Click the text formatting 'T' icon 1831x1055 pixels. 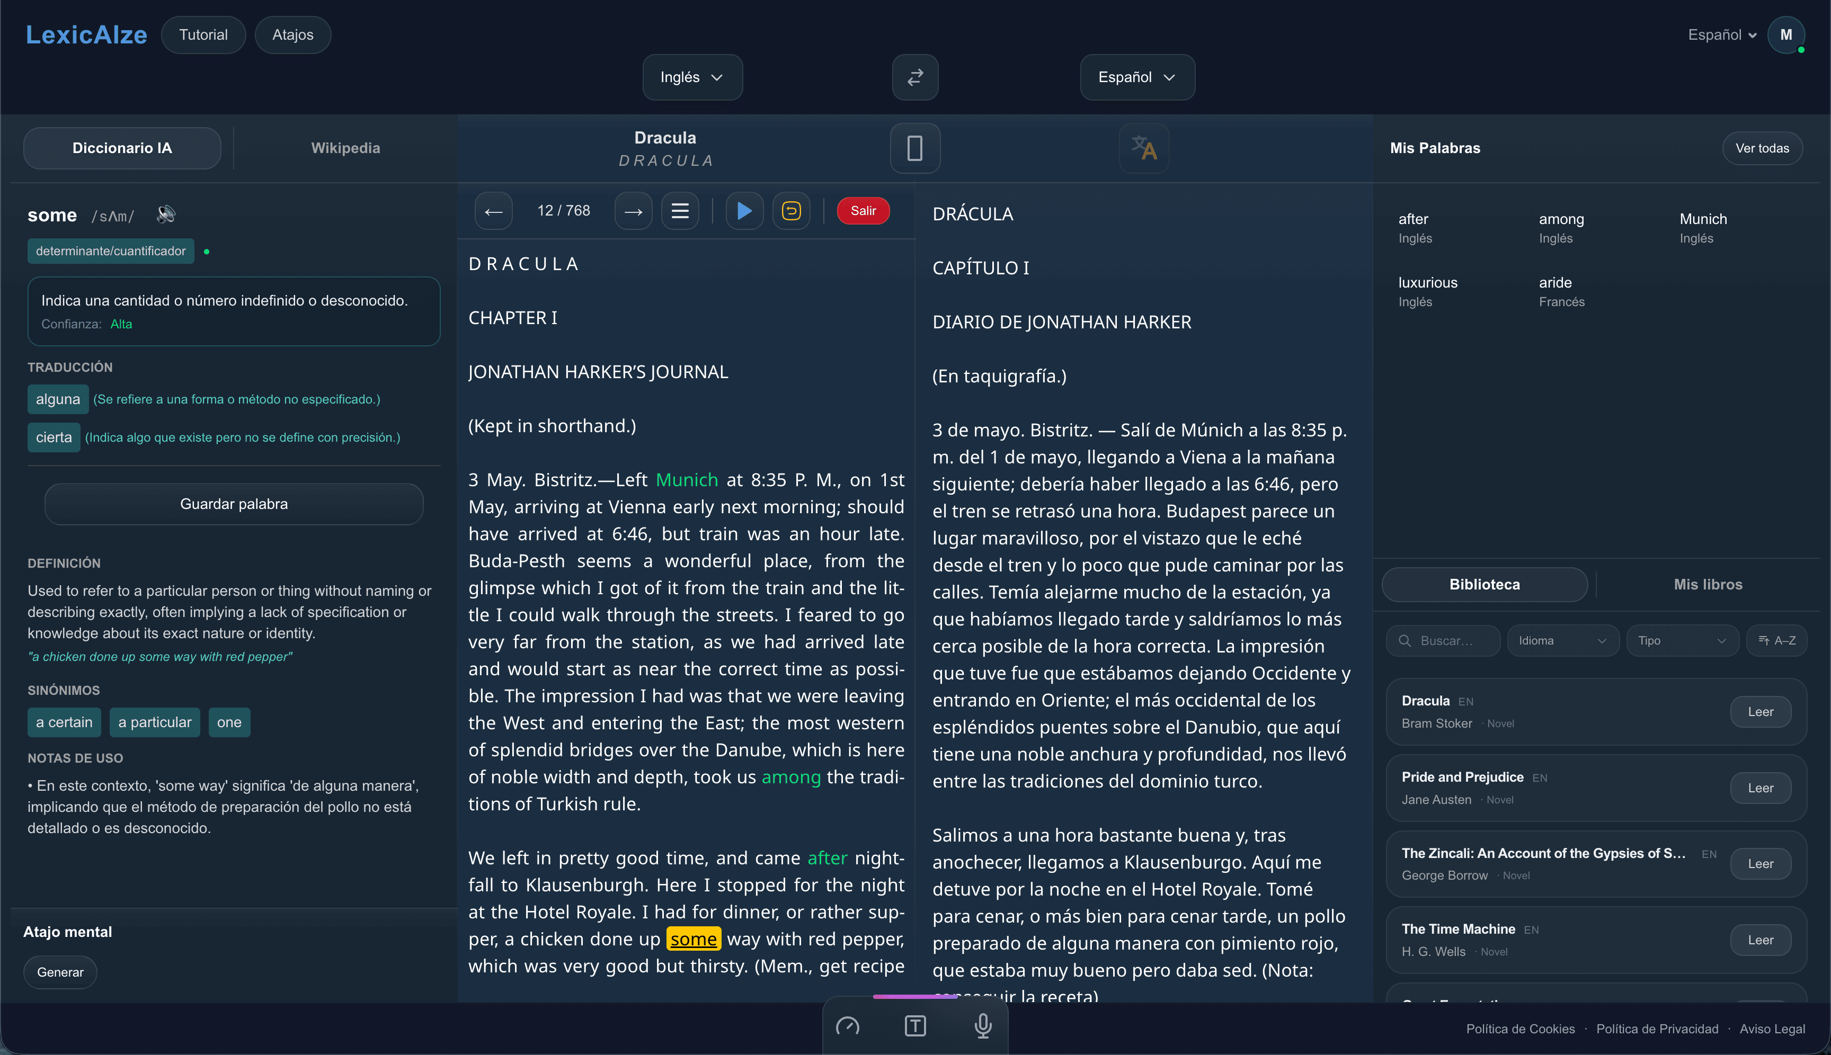(x=915, y=1026)
